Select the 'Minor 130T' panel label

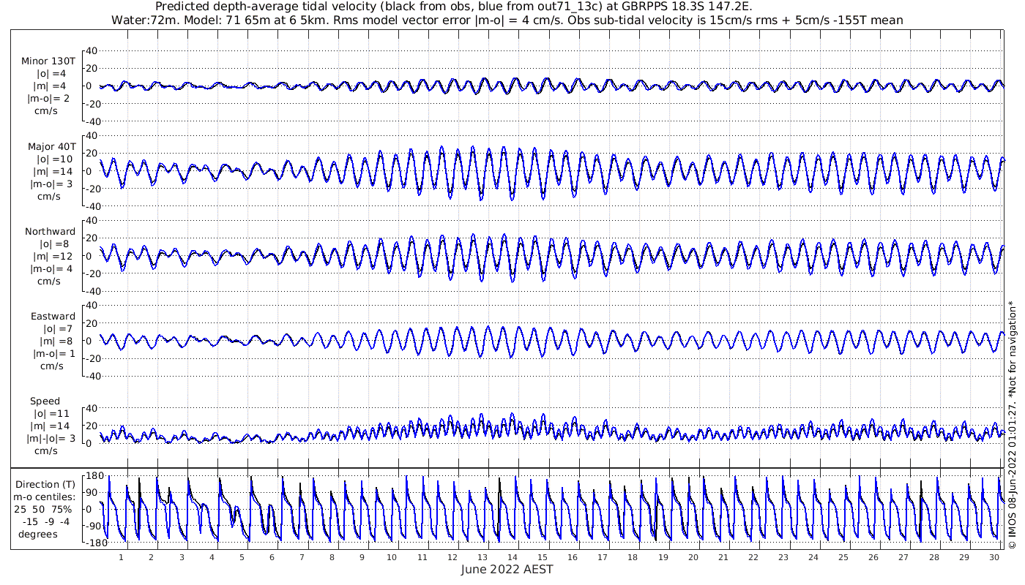tap(48, 61)
